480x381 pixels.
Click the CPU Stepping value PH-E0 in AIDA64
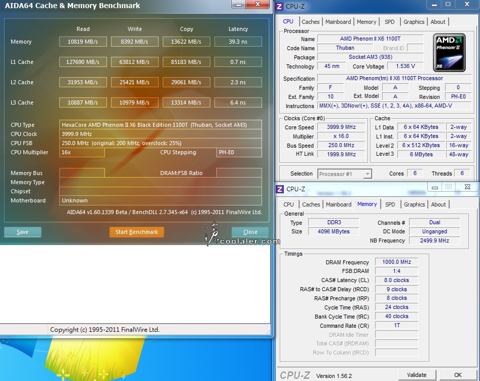(x=239, y=152)
